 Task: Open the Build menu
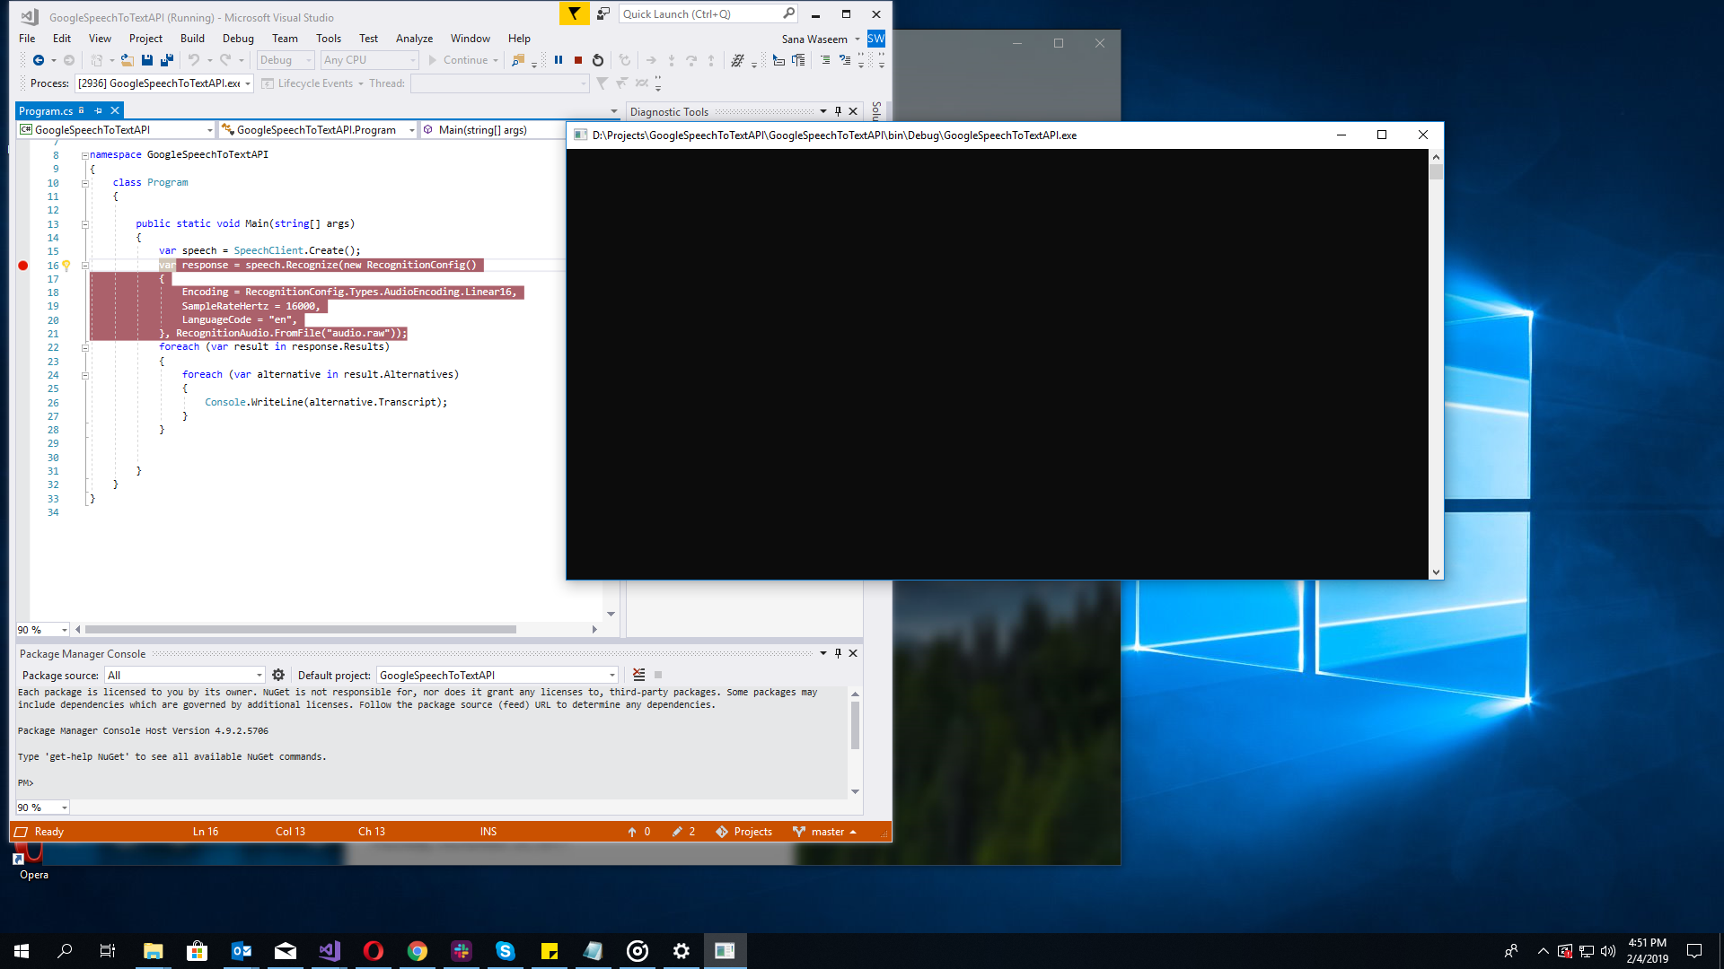coord(192,39)
